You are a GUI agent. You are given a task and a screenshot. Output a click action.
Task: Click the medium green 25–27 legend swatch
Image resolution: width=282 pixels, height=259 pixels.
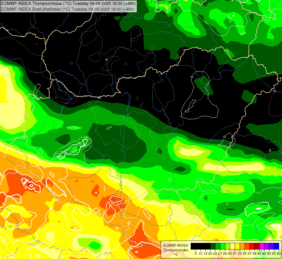pos(218,246)
